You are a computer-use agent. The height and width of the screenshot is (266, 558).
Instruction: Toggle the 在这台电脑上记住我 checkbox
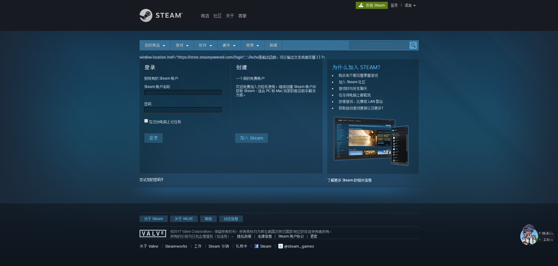point(146,121)
